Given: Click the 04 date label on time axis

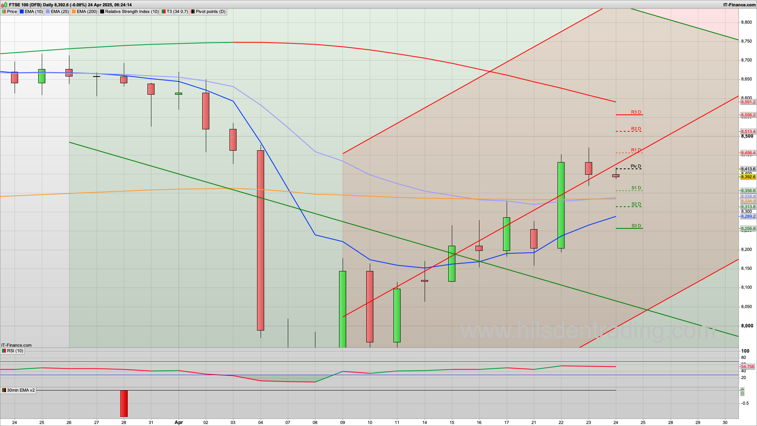Looking at the screenshot, I should 261,422.
